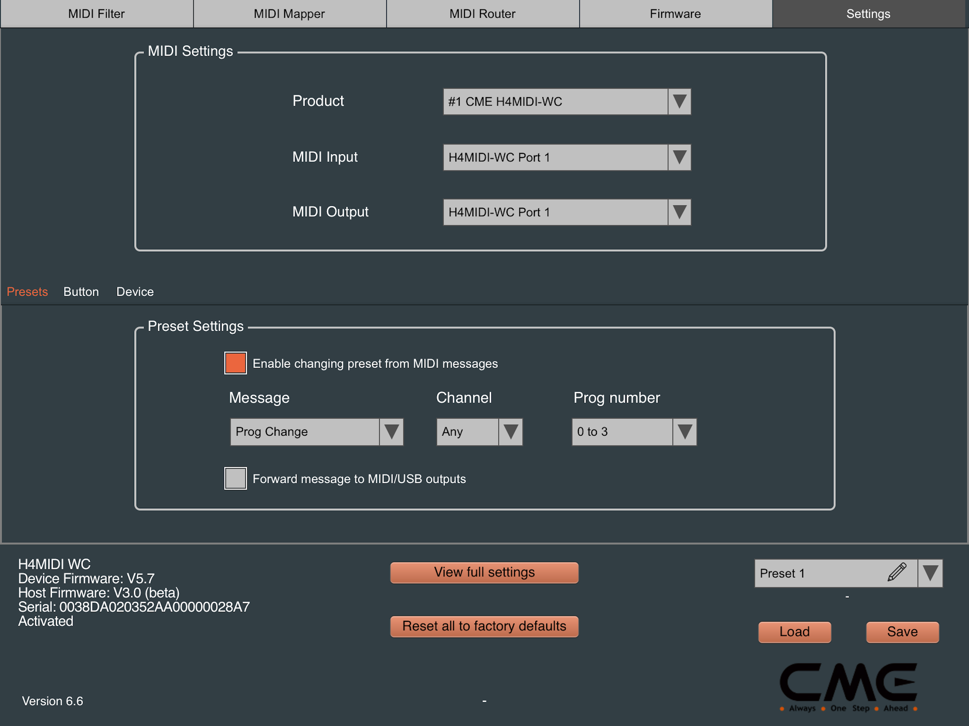
Task: Click the Channel field showing Any
Action: (467, 432)
